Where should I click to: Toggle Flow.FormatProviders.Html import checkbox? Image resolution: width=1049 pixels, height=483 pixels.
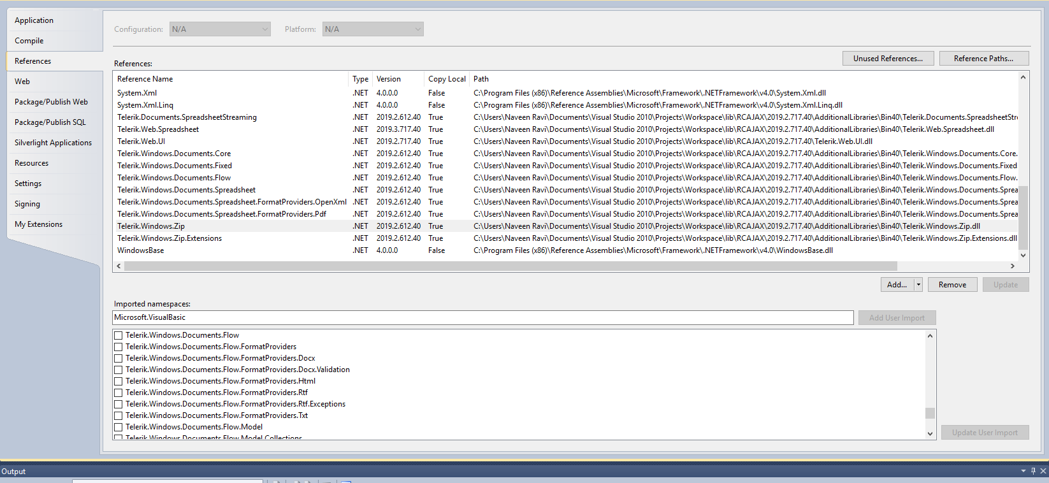(118, 381)
